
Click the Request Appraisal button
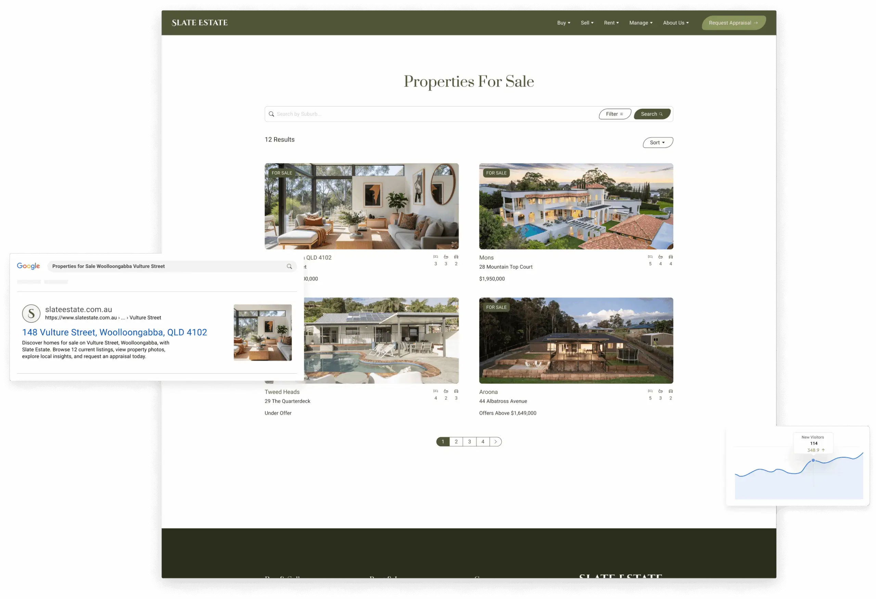tap(734, 23)
